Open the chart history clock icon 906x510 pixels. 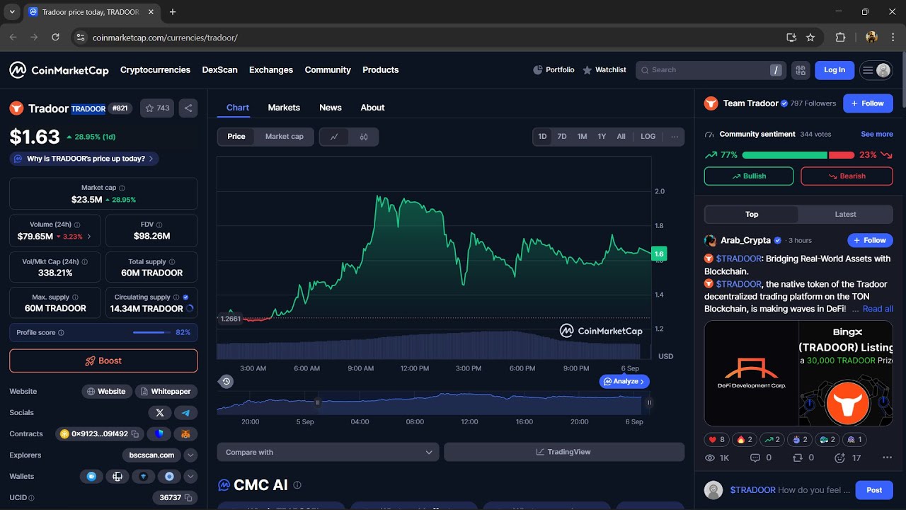tap(226, 381)
